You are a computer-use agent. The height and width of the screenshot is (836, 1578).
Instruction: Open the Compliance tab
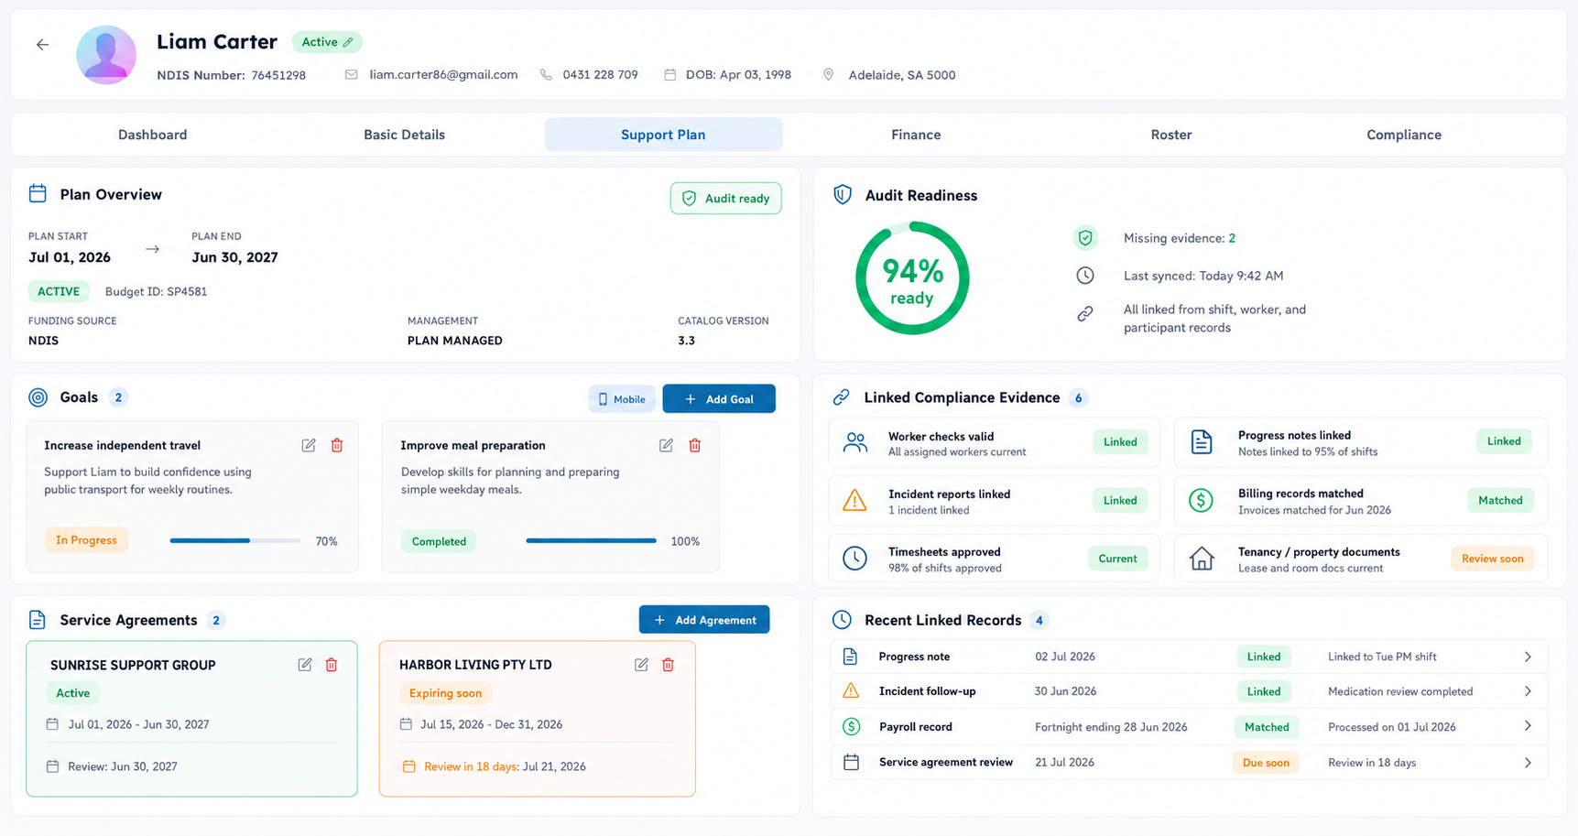[1404, 135]
